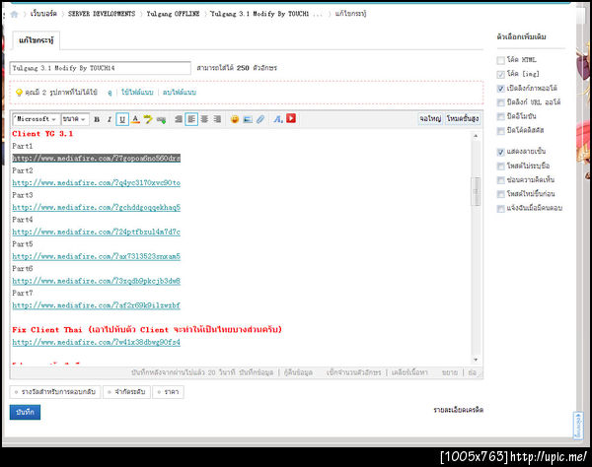The width and height of the screenshot is (592, 467).
Task: Toggle Bold formatting in editor toolbar
Action: coord(97,119)
